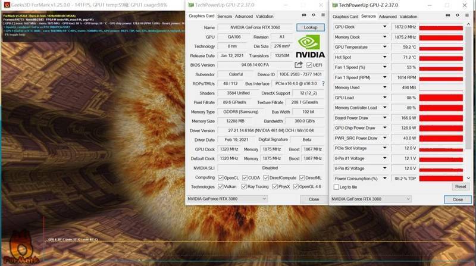Switch to Advanced tab in right GPU-Z window
476x266 pixels.
(x=388, y=17)
